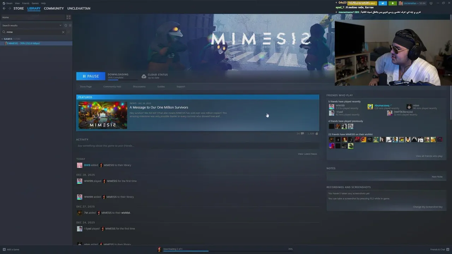The image size is (452, 254).
Task: Open Friends & Chat icon in bottom right
Action: click(448, 249)
